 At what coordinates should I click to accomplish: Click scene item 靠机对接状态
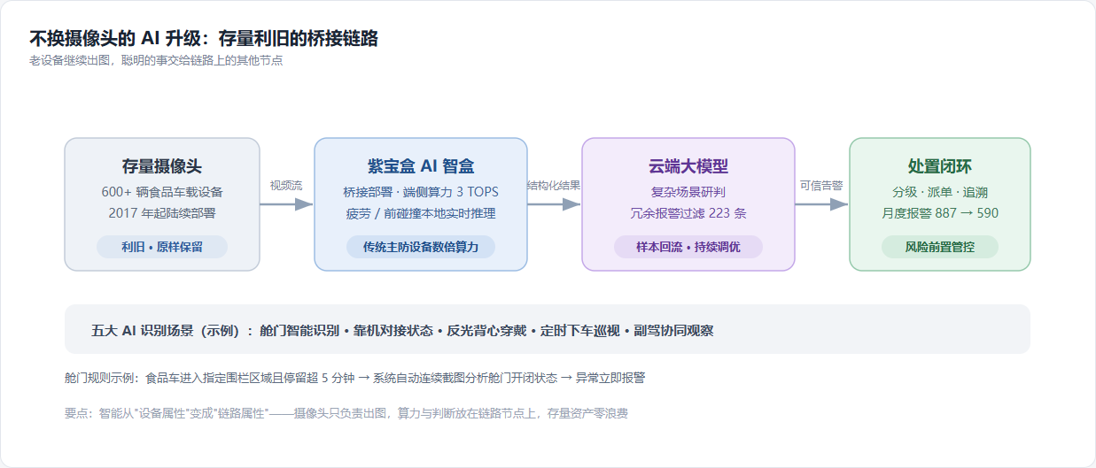pyautogui.click(x=395, y=330)
